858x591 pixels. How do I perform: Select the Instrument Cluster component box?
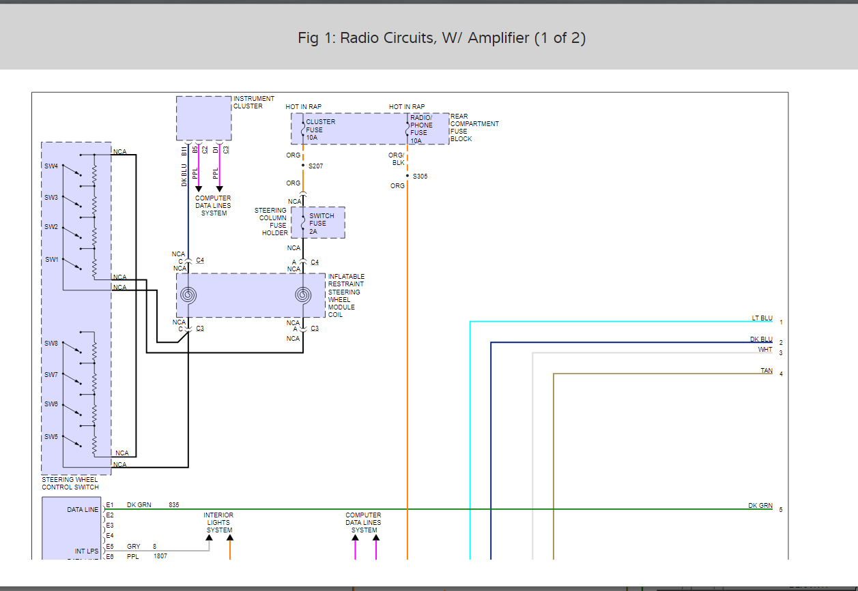[x=203, y=118]
